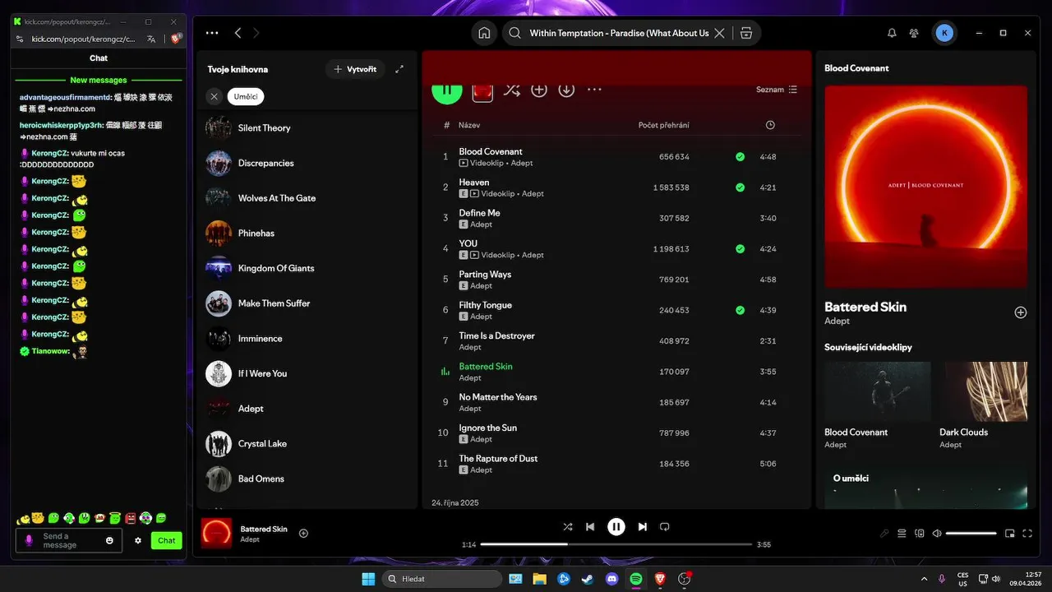Skip to the previous track

[x=590, y=527]
